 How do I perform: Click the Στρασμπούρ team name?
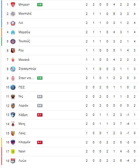[27, 69]
